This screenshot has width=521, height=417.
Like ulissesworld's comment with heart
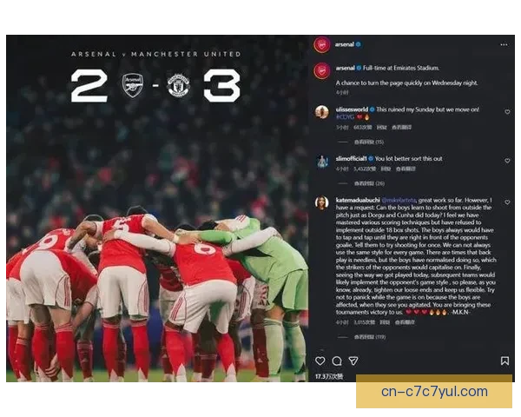tap(507, 112)
